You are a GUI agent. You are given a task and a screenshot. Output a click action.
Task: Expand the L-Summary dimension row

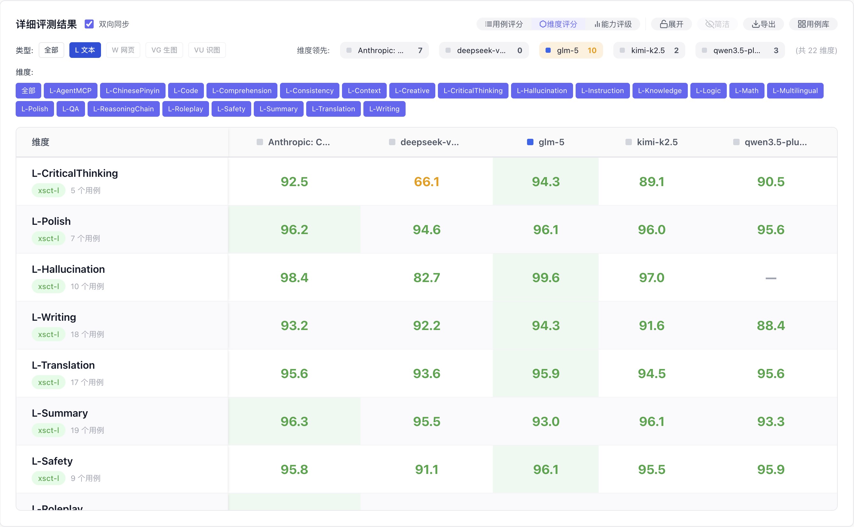(x=59, y=413)
